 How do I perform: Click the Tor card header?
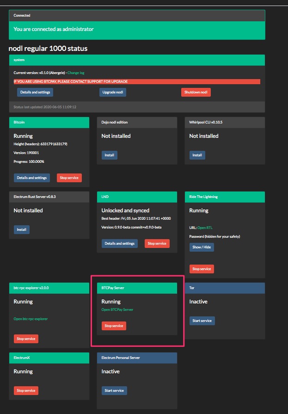tap(225, 288)
